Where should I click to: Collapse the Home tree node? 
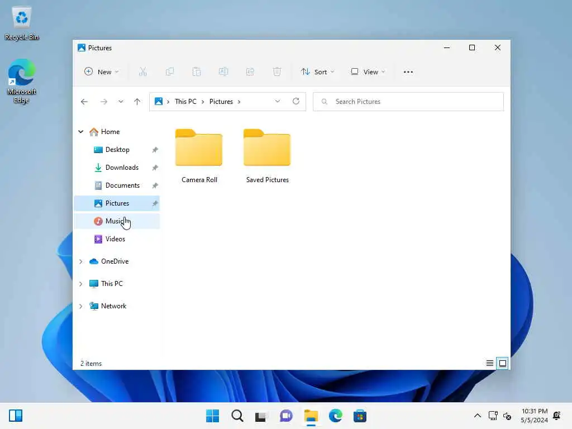pyautogui.click(x=81, y=132)
